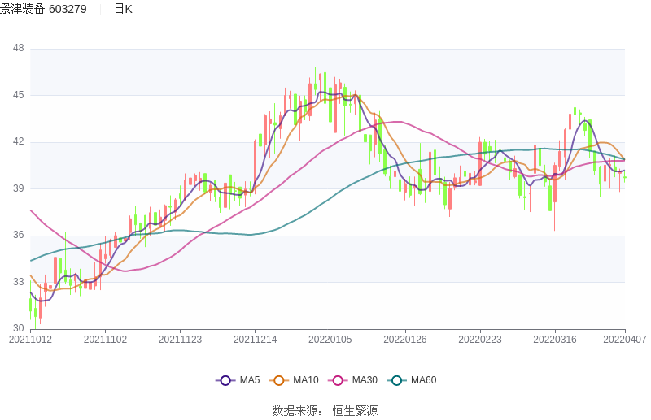Image resolution: width=651 pixels, height=420 pixels.
Task: Select the 20220126 date axis label
Action: click(x=405, y=340)
